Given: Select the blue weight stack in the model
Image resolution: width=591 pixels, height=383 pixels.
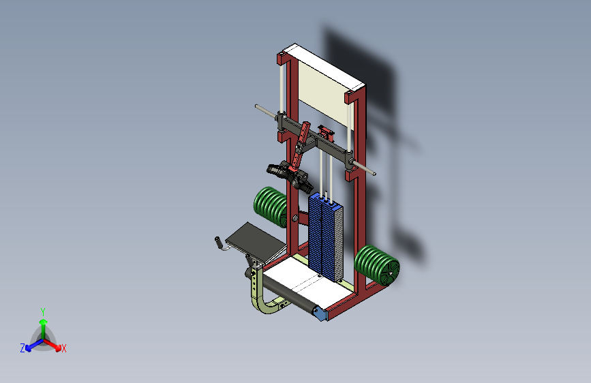Looking at the screenshot, I should [x=325, y=237].
